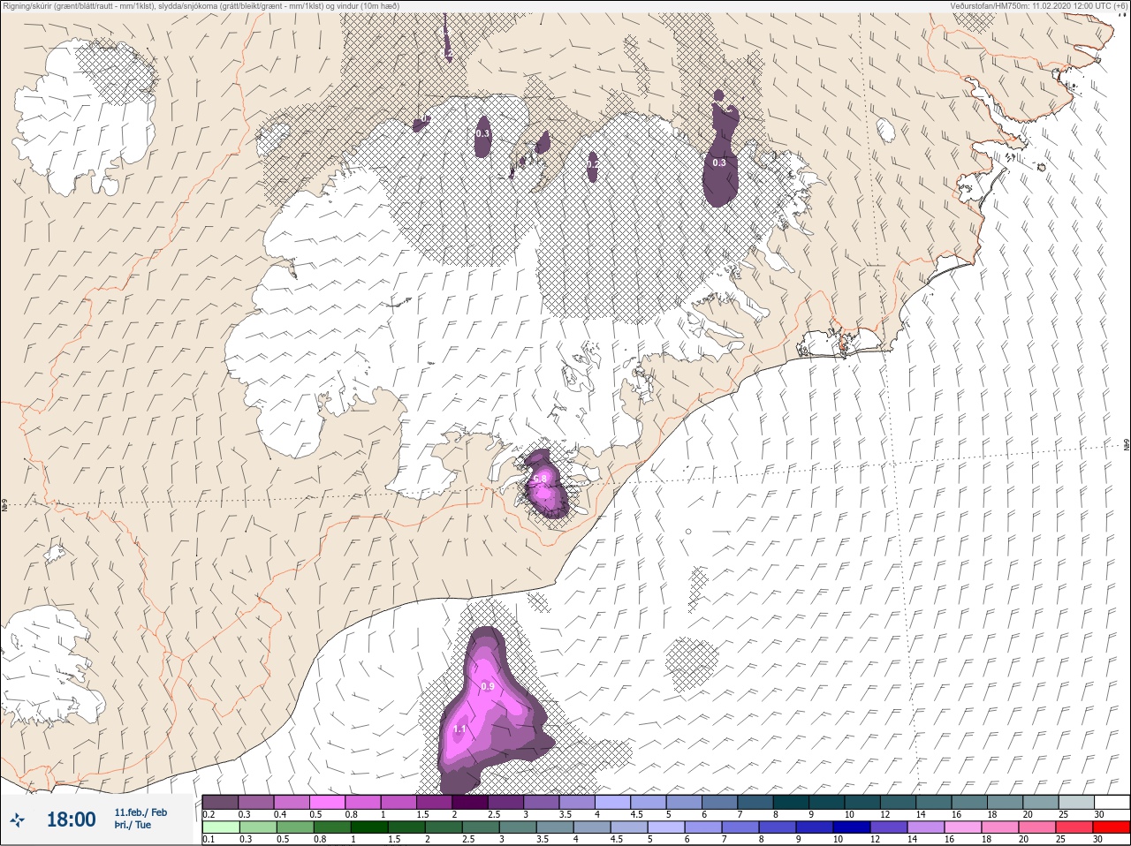Click the 0.2 value in the small central purple blob
This screenshot has height=846, width=1131.
[x=593, y=165]
